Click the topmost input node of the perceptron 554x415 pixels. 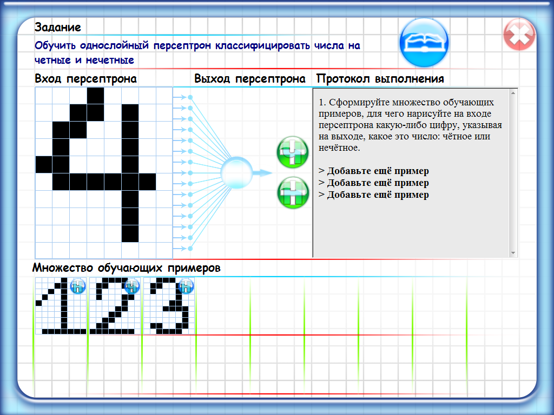pyautogui.click(x=190, y=97)
